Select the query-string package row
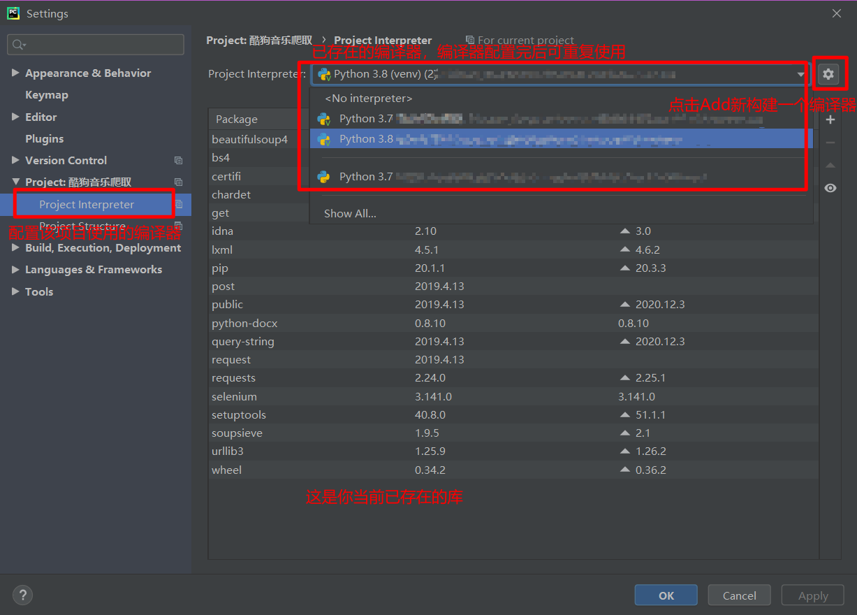The image size is (857, 615). [x=513, y=341]
